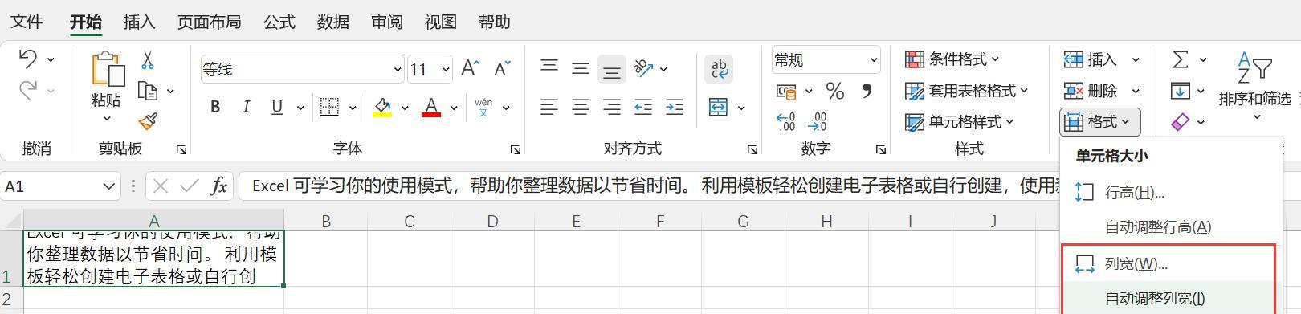The height and width of the screenshot is (314, 1301).
Task: Select the column B header
Action: [326, 221]
